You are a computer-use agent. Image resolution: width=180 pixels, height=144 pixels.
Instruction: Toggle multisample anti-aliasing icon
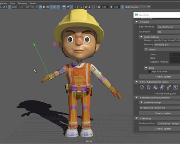tap(71, 7)
